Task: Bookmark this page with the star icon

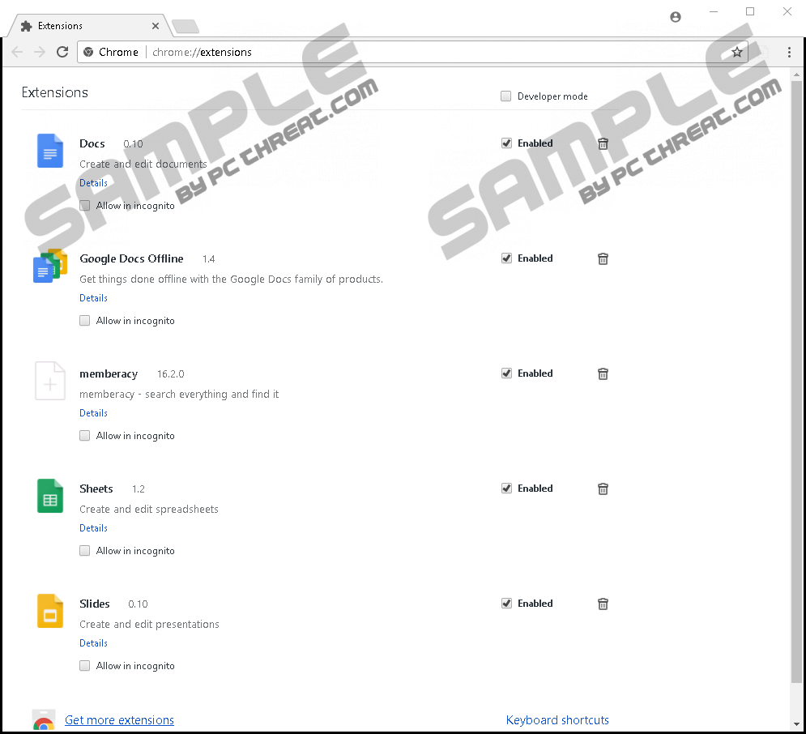Action: click(x=737, y=52)
